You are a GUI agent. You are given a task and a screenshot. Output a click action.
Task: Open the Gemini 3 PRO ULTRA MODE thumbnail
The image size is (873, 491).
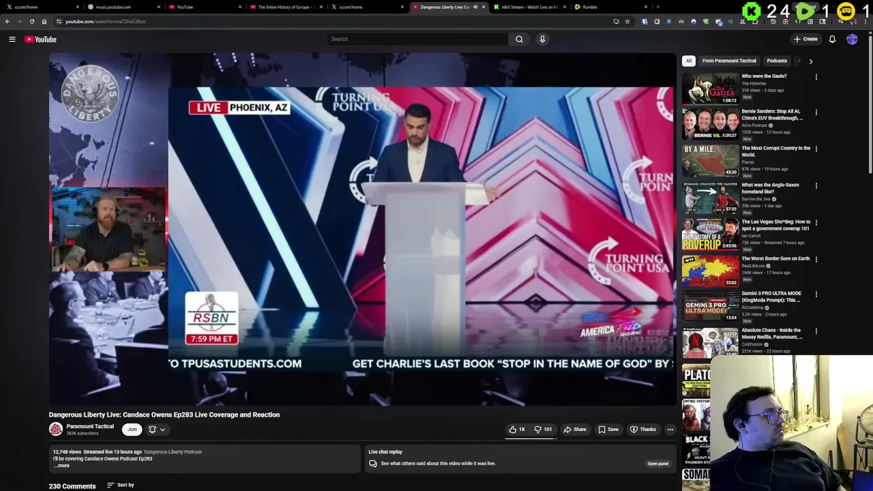(711, 307)
